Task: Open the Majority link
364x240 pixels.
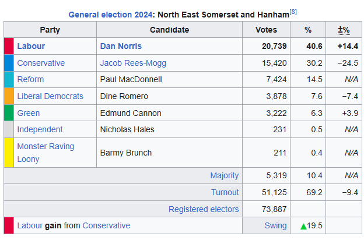Action: pos(225,175)
